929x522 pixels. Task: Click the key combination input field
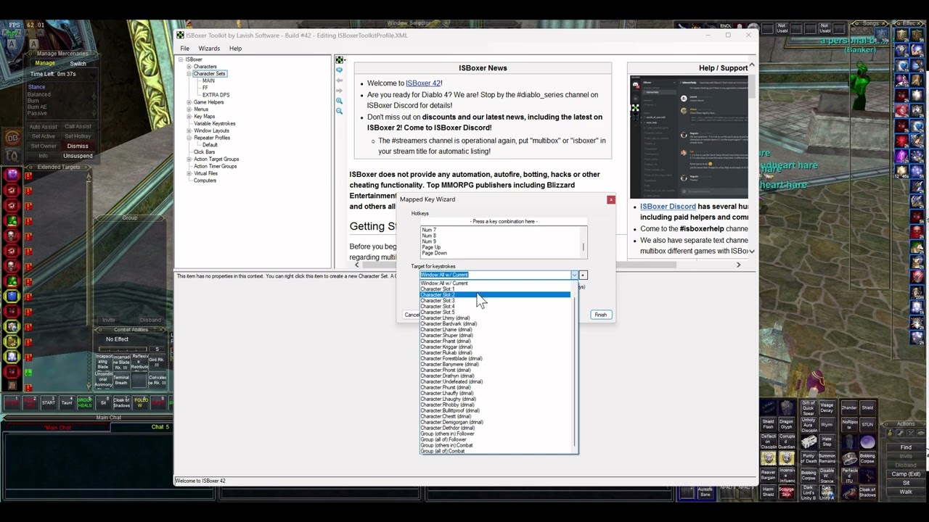click(x=504, y=221)
